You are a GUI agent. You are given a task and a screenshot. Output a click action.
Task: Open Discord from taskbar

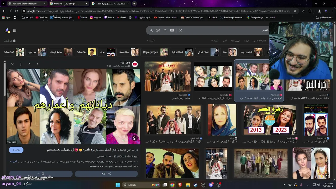pos(211,185)
